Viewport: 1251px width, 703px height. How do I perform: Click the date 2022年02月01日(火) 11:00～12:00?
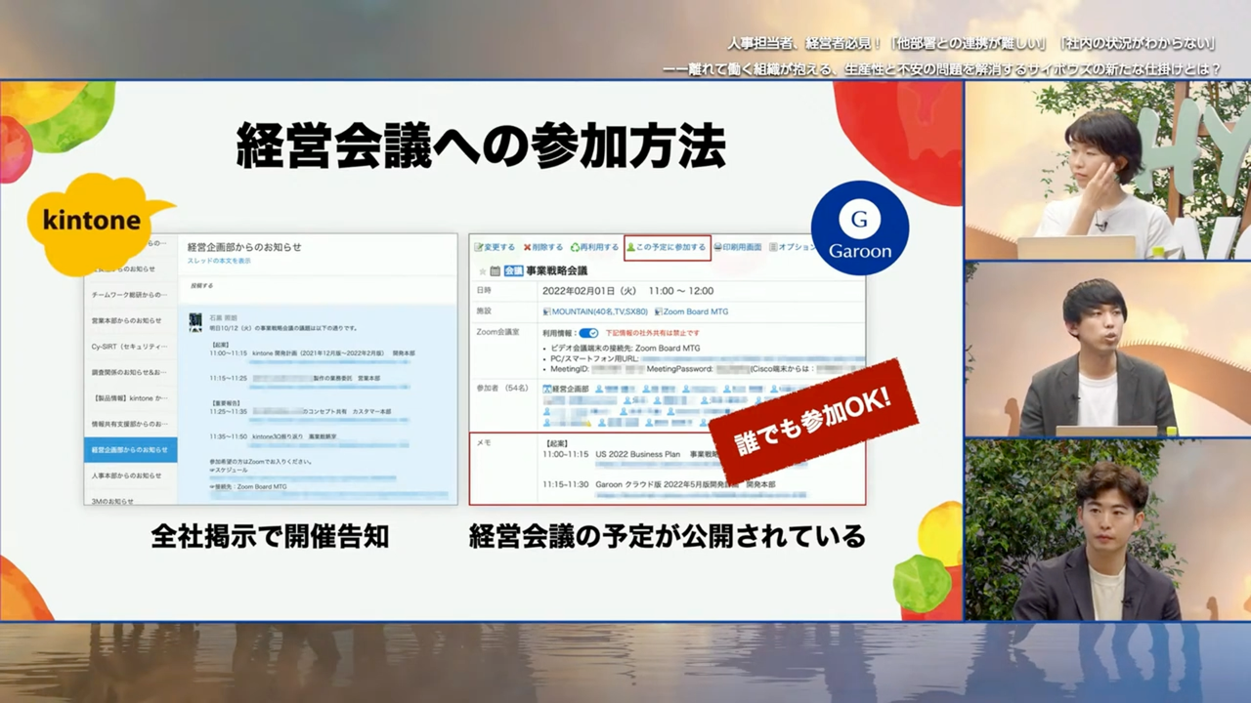coord(627,291)
